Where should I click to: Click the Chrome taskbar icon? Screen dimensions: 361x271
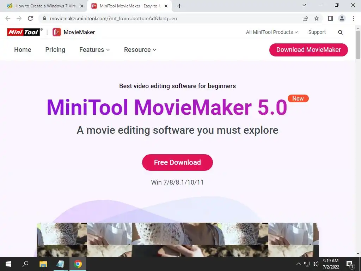78,264
